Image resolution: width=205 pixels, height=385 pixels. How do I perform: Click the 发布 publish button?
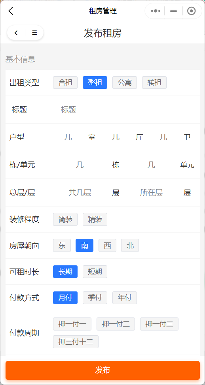point(102,370)
